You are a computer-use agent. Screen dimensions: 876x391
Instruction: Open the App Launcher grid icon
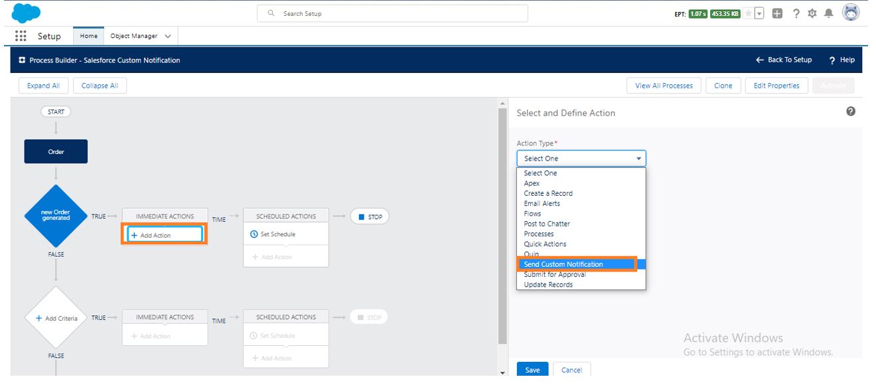[x=21, y=36]
